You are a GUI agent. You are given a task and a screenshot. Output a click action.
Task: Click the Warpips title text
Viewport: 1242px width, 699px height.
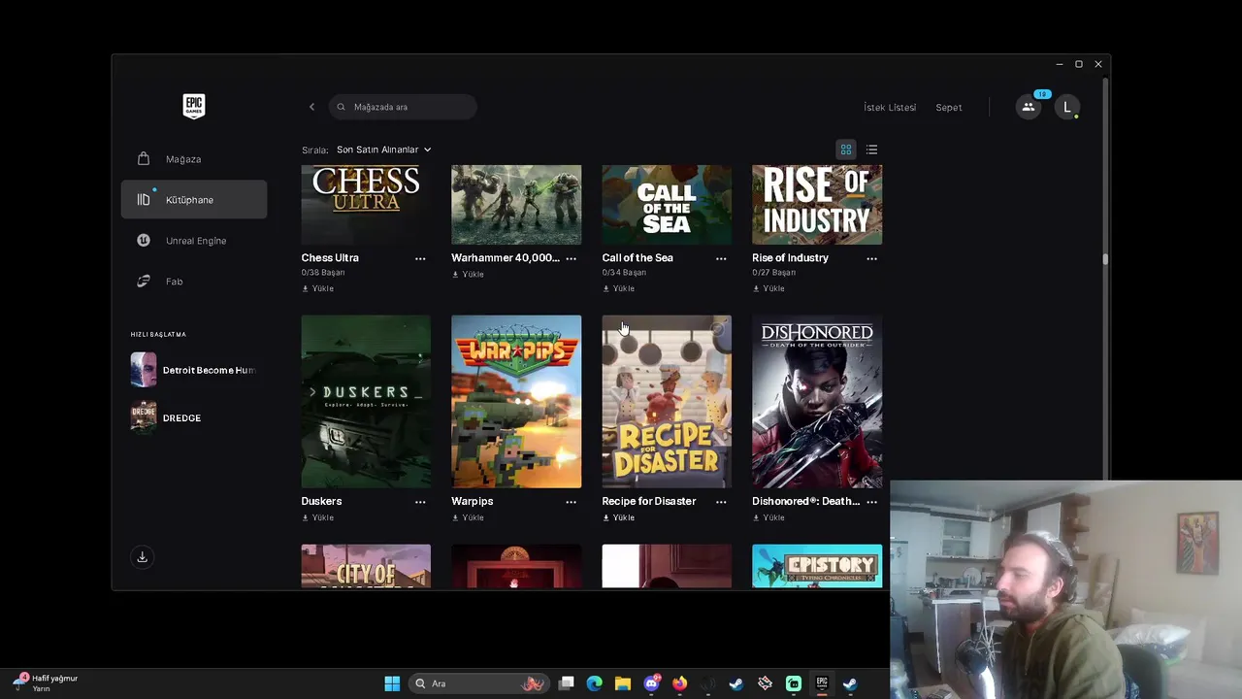click(x=473, y=502)
